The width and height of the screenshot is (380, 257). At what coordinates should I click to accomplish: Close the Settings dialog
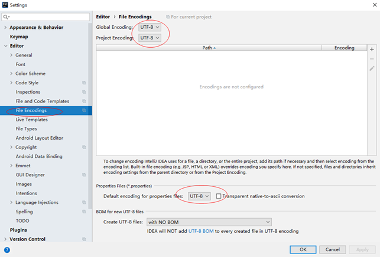coord(375,5)
